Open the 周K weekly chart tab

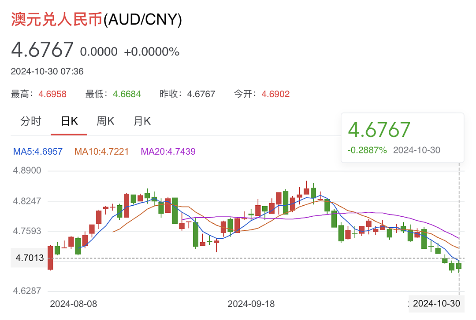[x=106, y=121]
